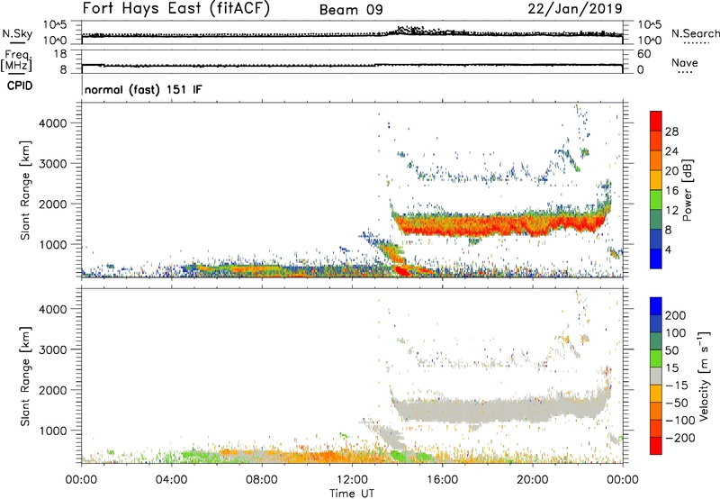The width and height of the screenshot is (720, 499).
Task: Click the 'Power [dB]' color bar label
Action: pos(687,190)
